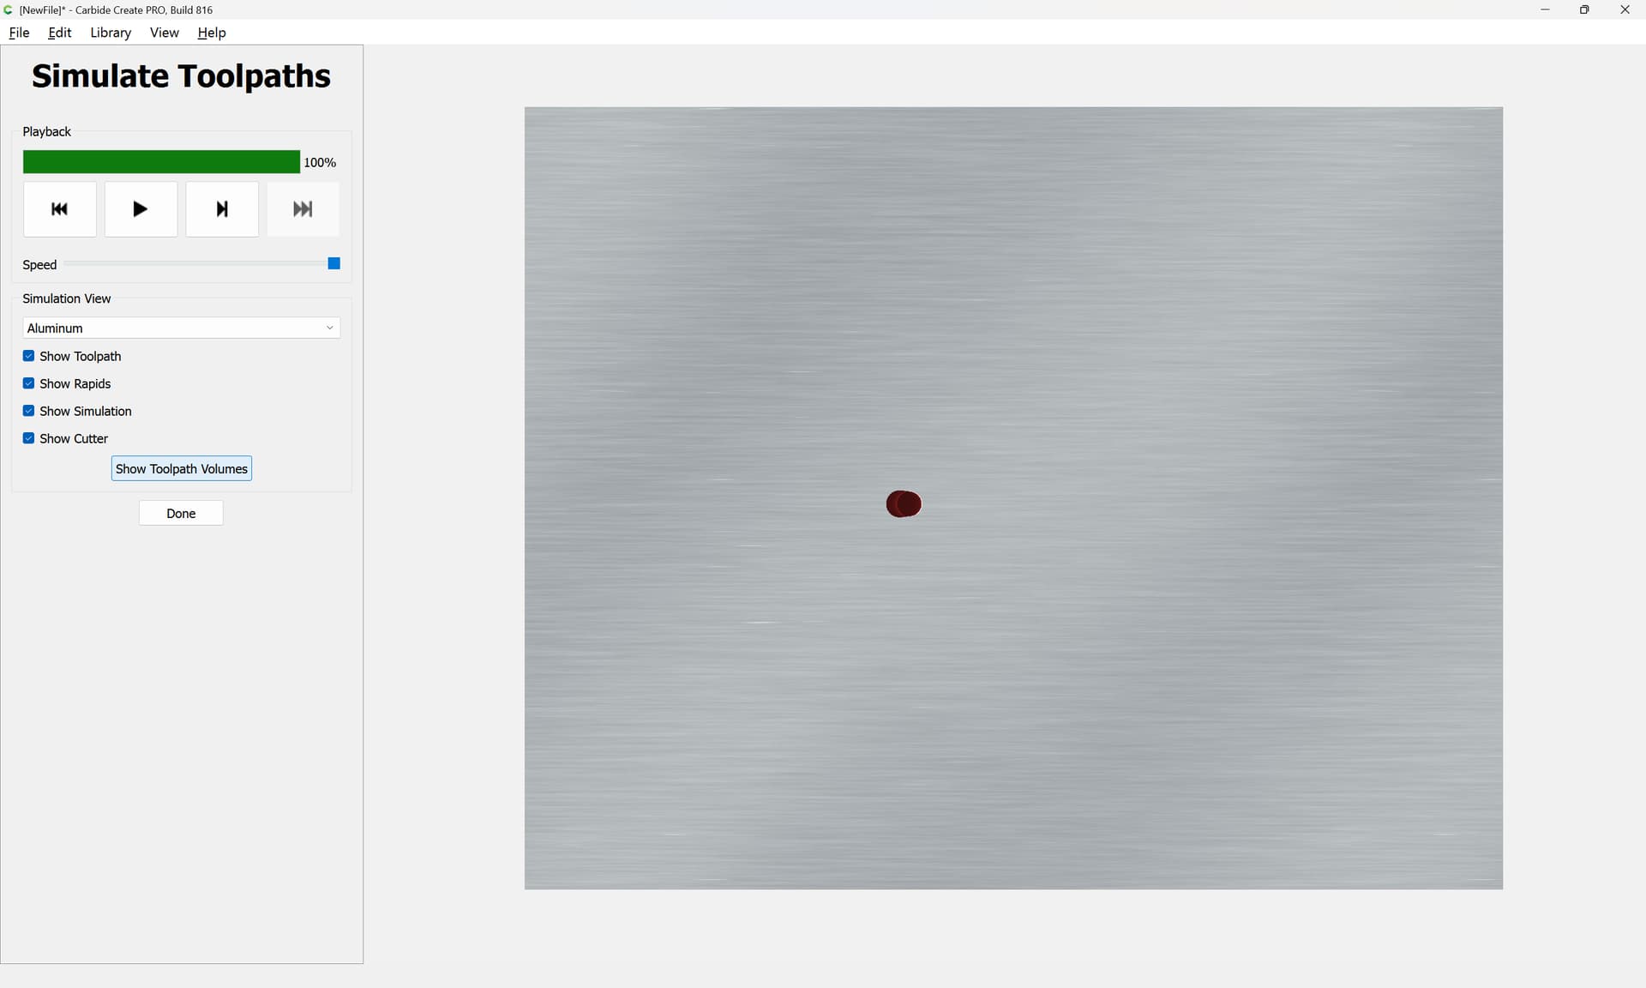The height and width of the screenshot is (988, 1646).
Task: Click Done to exit simulation
Action: point(181,514)
